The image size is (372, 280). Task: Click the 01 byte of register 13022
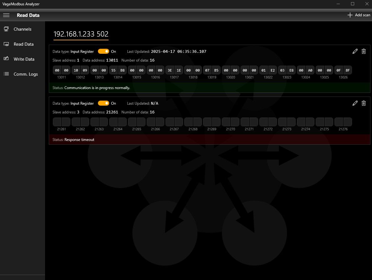(263, 70)
